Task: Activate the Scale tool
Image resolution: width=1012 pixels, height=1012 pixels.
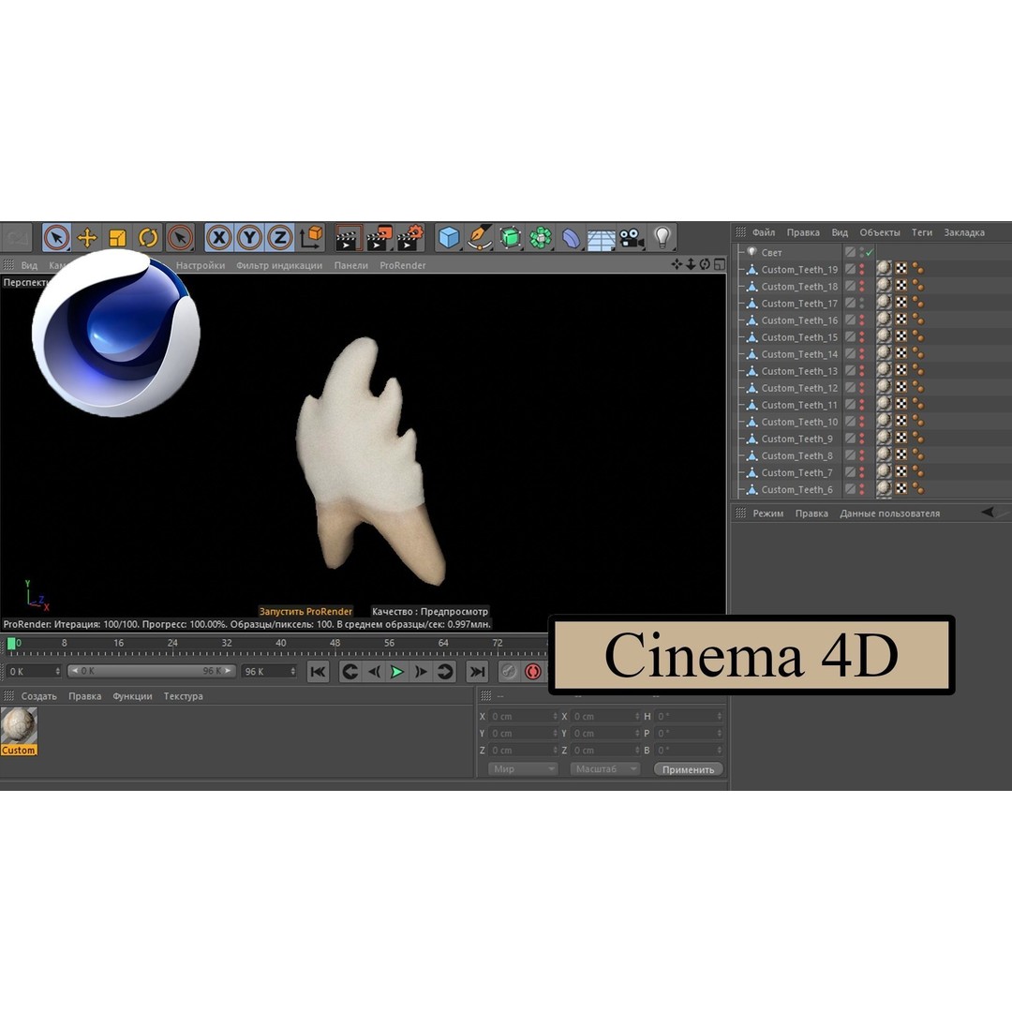Action: [117, 237]
